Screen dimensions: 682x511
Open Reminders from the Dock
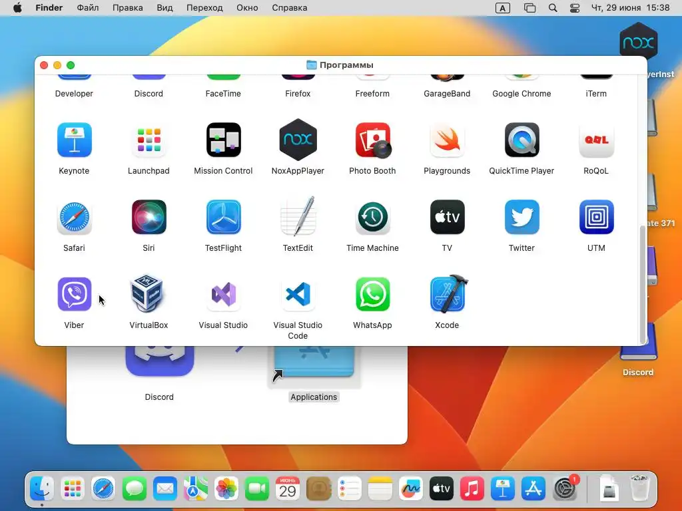pos(349,489)
